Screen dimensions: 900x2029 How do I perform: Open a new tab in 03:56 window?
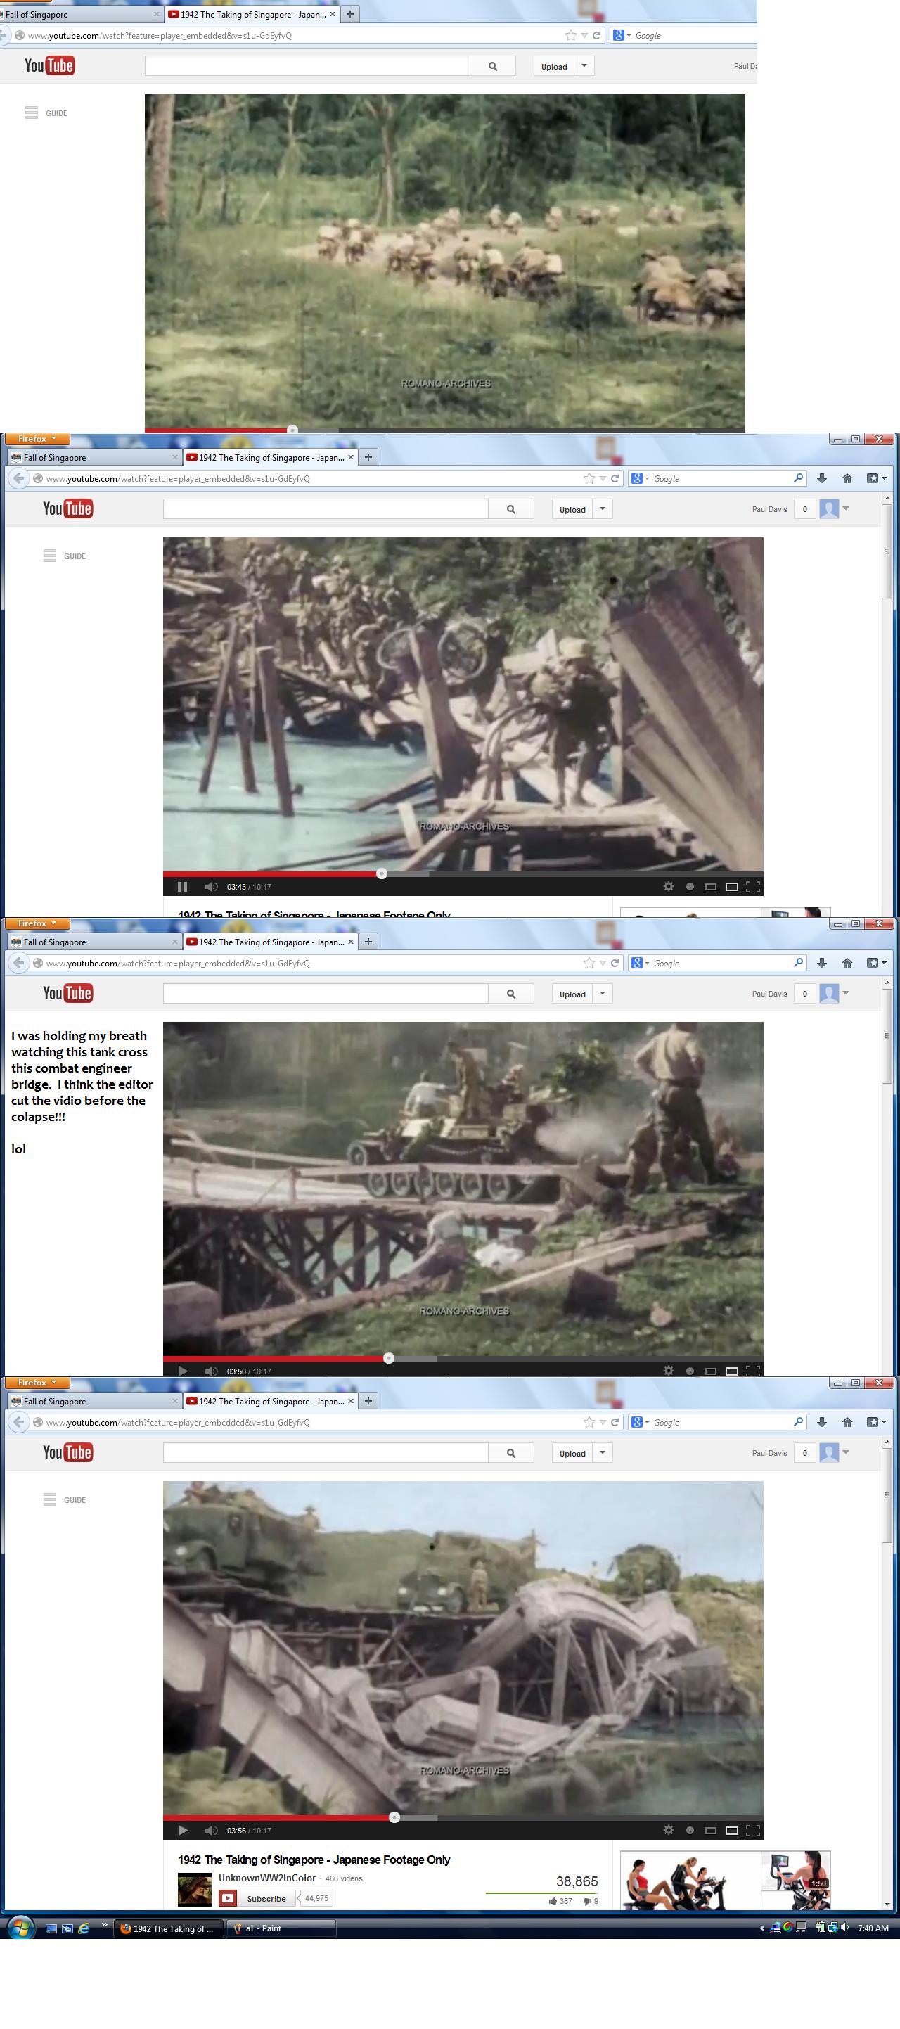[368, 1400]
